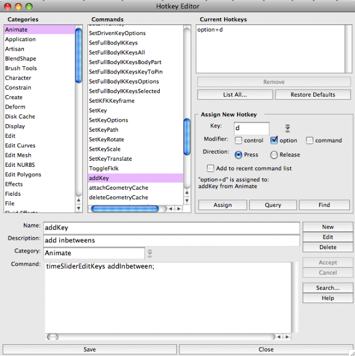Select the Deform category
The image size is (355, 356).
40,107
